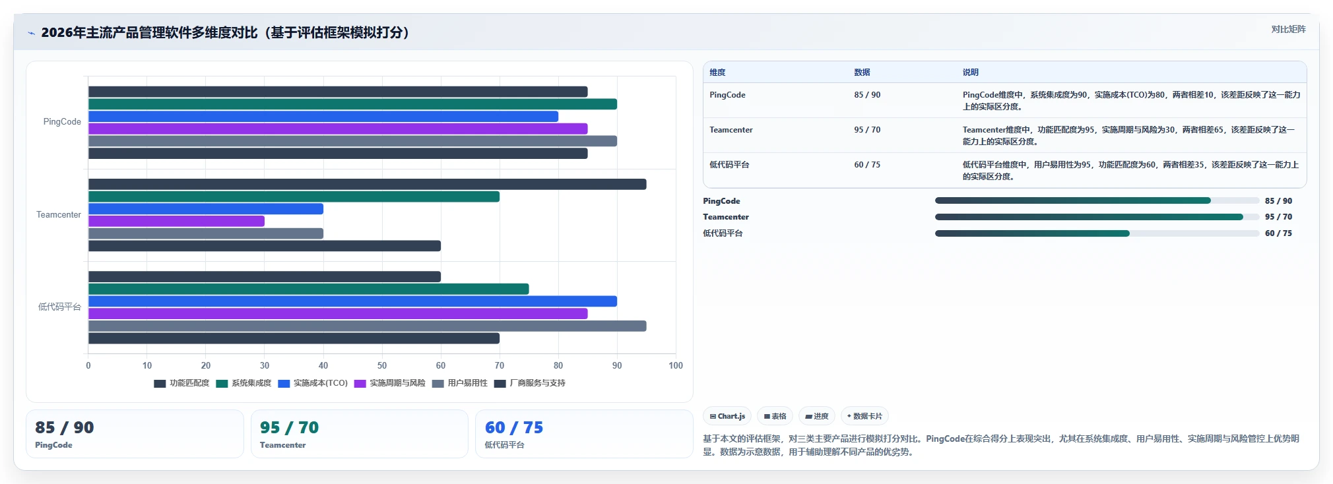This screenshot has width=1333, height=484.
Task: Click the 60 / 75 table data cell
Action: 867,165
